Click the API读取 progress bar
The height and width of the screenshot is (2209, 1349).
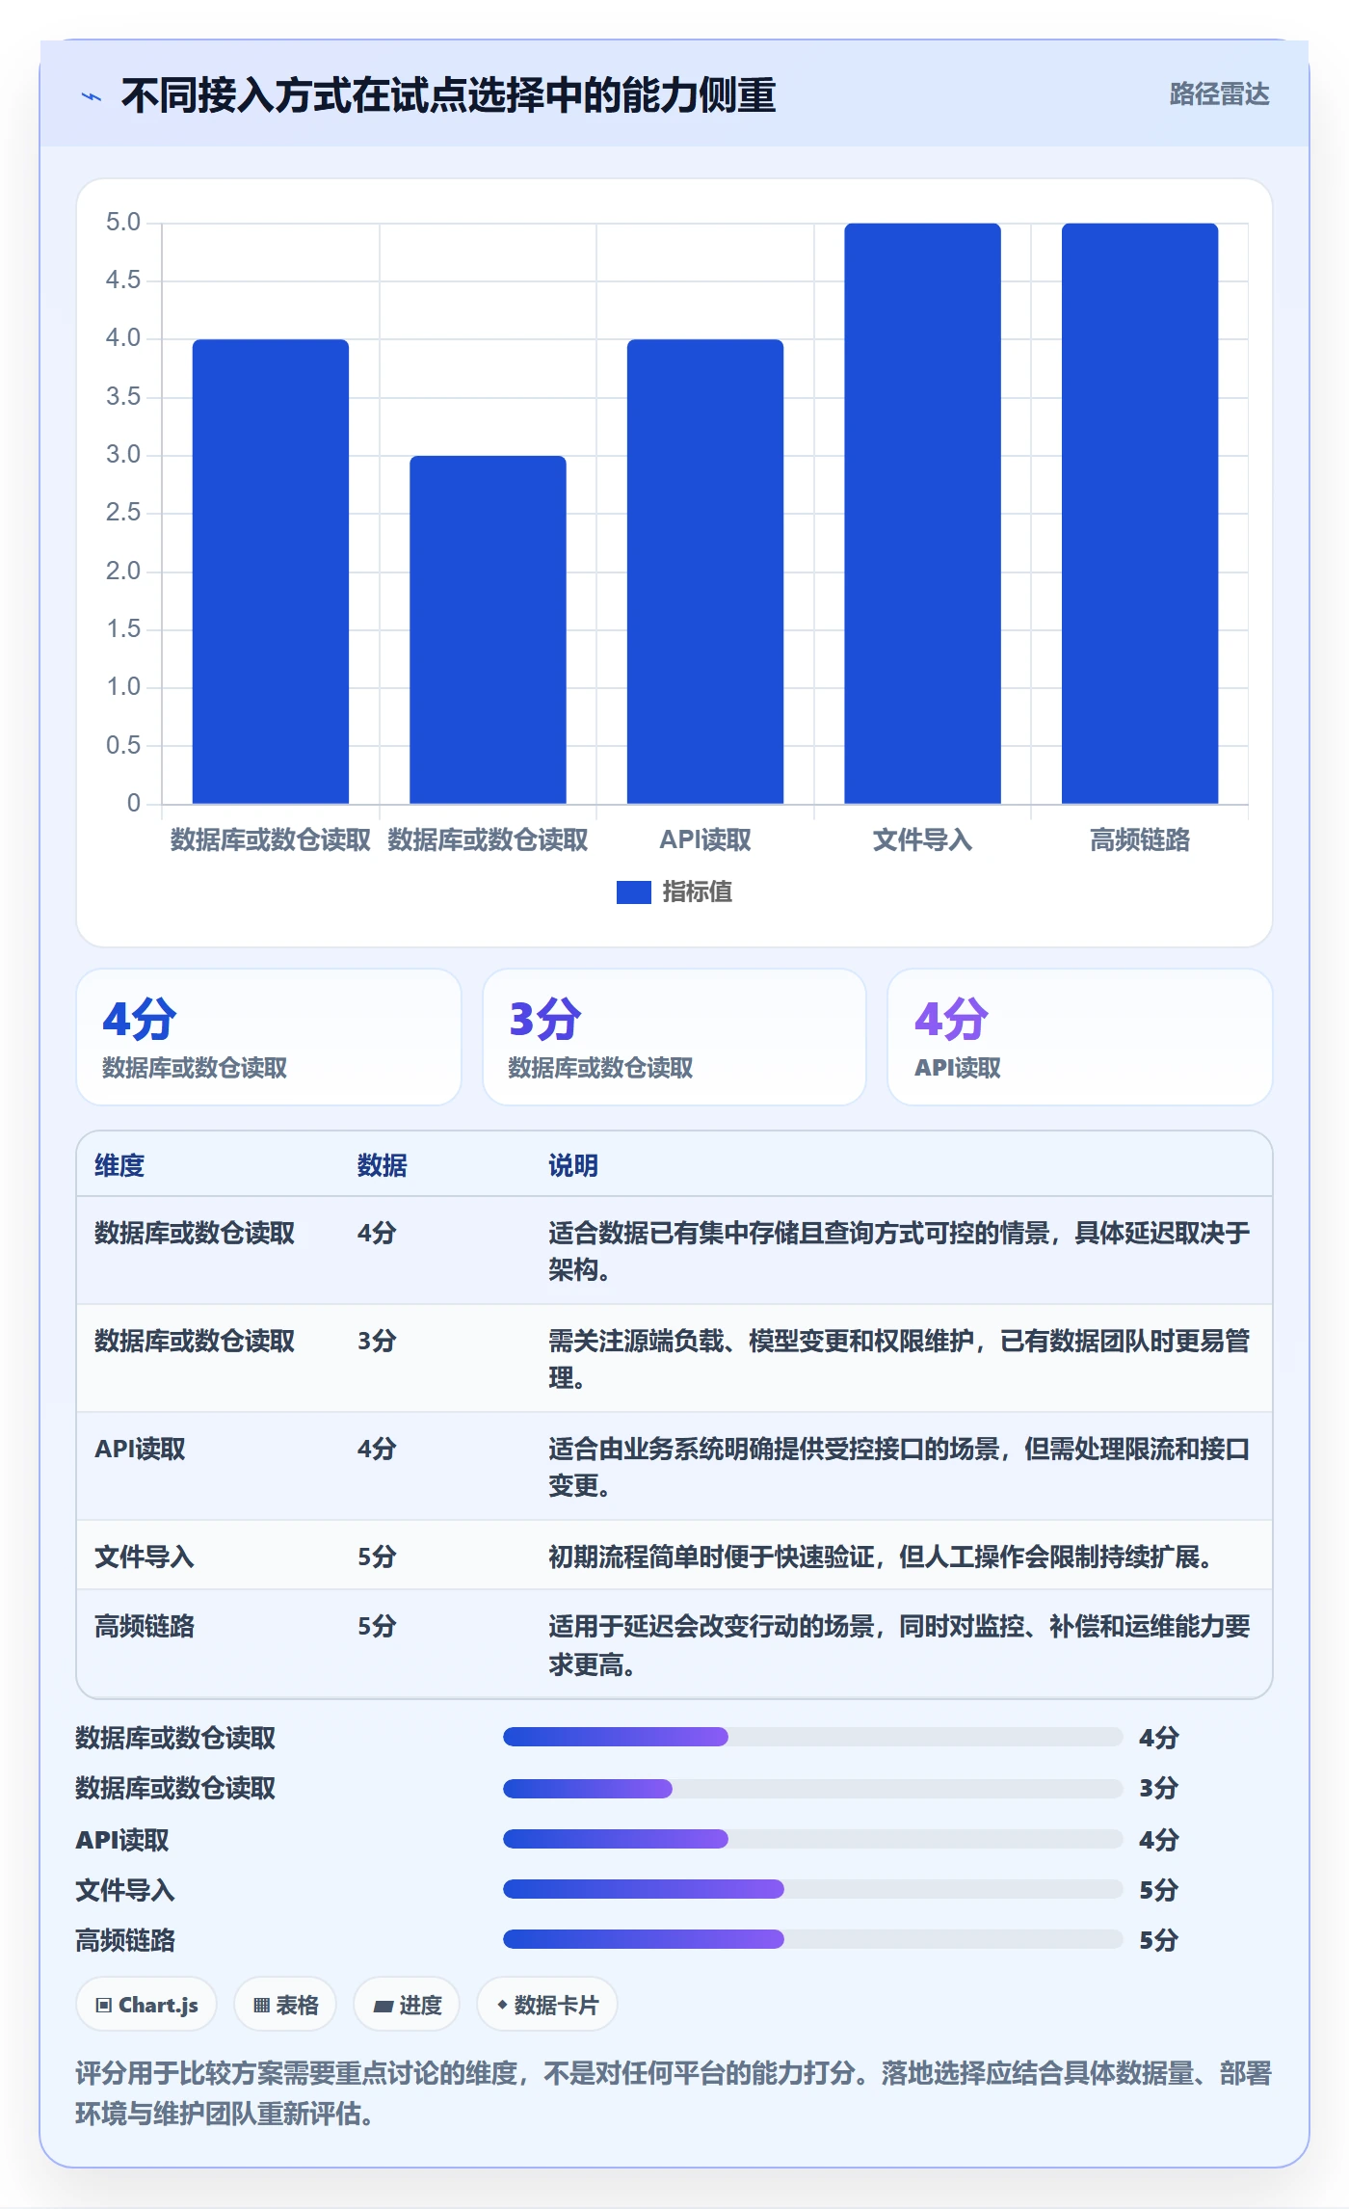(813, 1839)
